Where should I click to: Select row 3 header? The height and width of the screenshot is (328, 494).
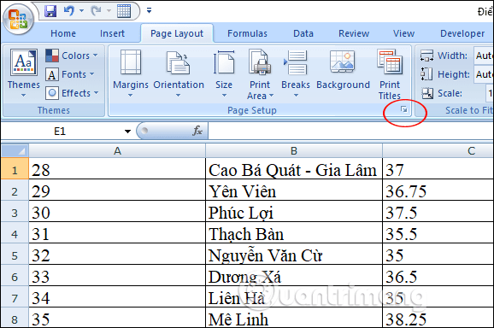coord(15,212)
